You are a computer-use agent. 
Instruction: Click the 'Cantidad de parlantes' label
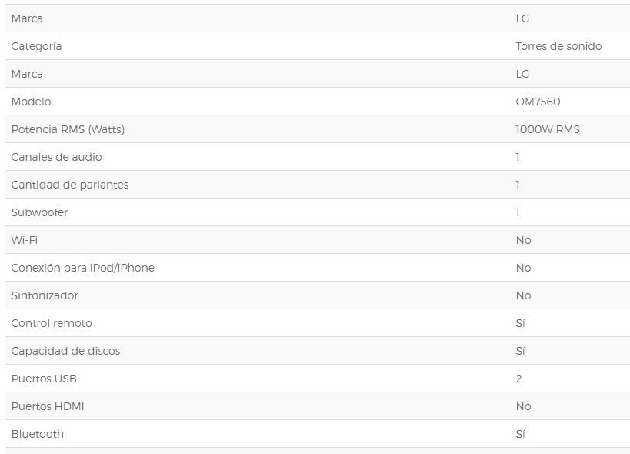[x=70, y=185]
